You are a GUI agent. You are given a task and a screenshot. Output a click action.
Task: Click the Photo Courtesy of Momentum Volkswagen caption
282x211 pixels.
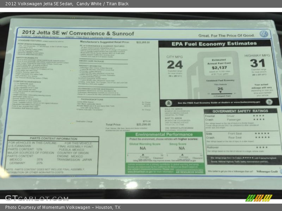pyautogui.click(x=63, y=207)
